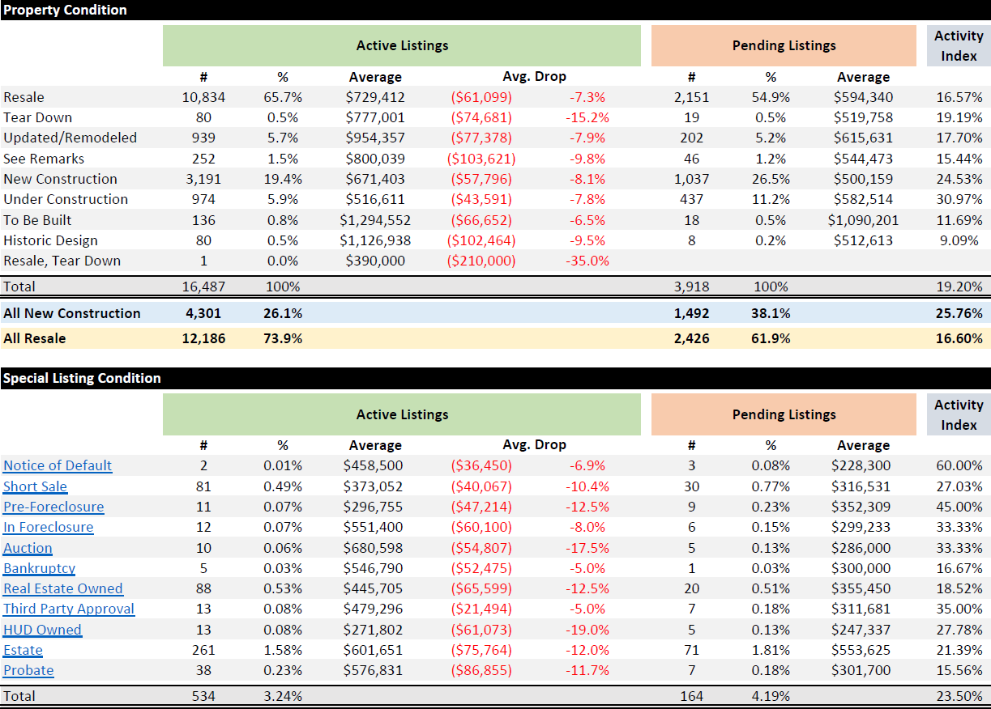This screenshot has height=709, width=991.
Task: Open the Real Estate Owned link
Action: [63, 588]
